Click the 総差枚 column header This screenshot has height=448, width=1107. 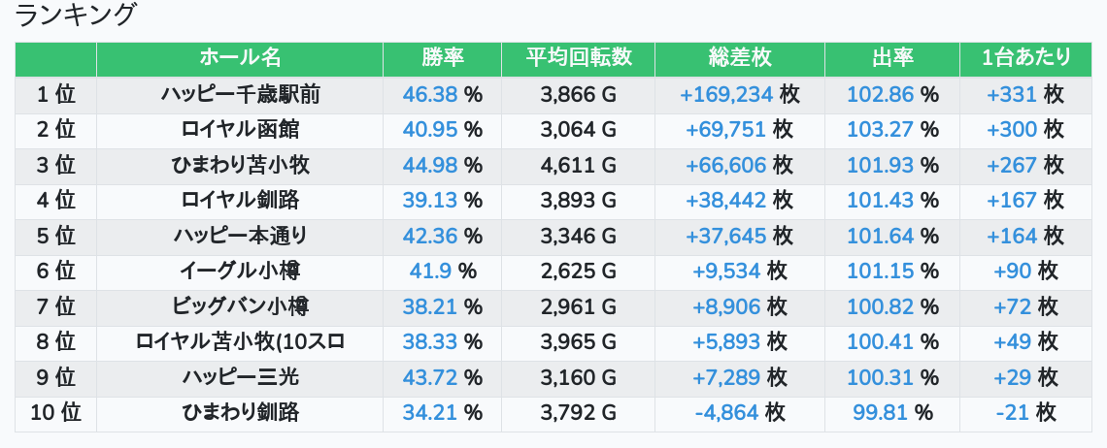[740, 58]
